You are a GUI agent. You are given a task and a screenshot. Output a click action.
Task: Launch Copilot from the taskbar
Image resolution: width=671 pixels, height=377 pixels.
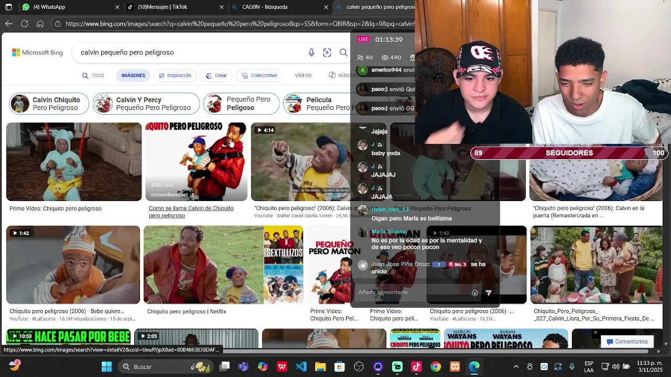click(x=263, y=367)
